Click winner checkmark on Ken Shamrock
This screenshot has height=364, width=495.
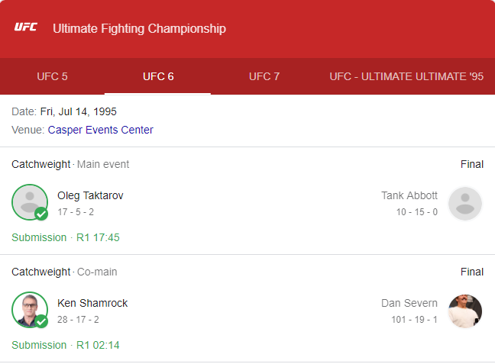[42, 322]
